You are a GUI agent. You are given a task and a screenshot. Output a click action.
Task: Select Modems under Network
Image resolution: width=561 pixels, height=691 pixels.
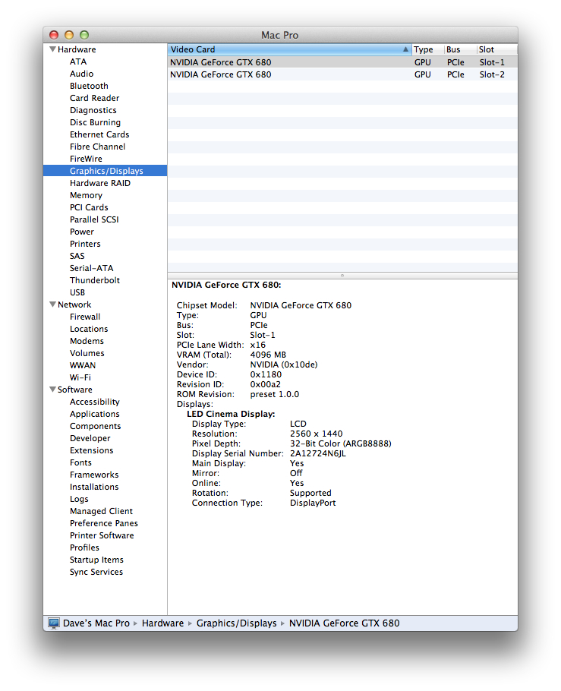(87, 341)
